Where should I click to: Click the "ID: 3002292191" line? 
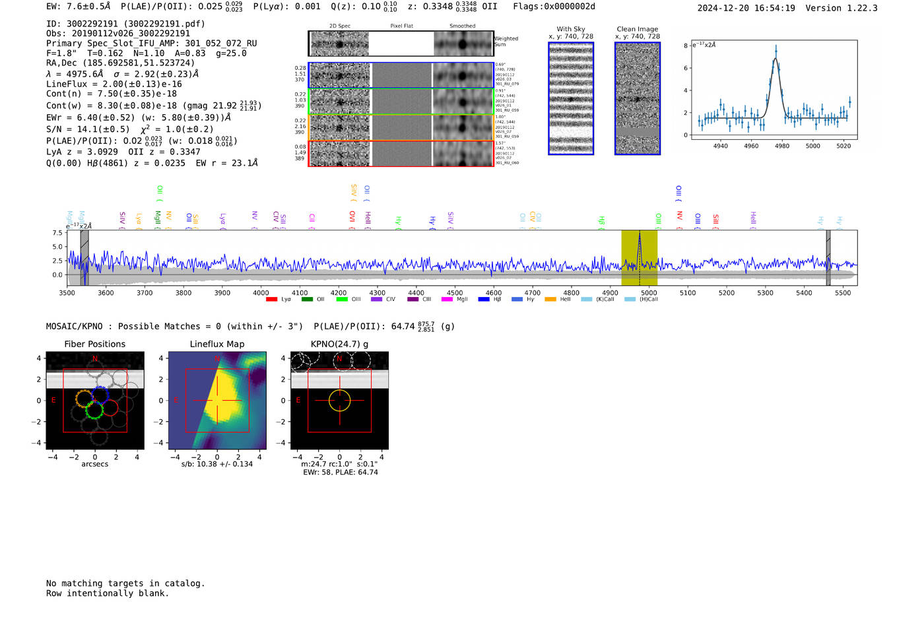pos(125,24)
